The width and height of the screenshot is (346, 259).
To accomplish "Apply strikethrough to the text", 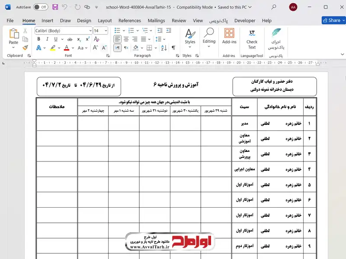I will [69, 39].
